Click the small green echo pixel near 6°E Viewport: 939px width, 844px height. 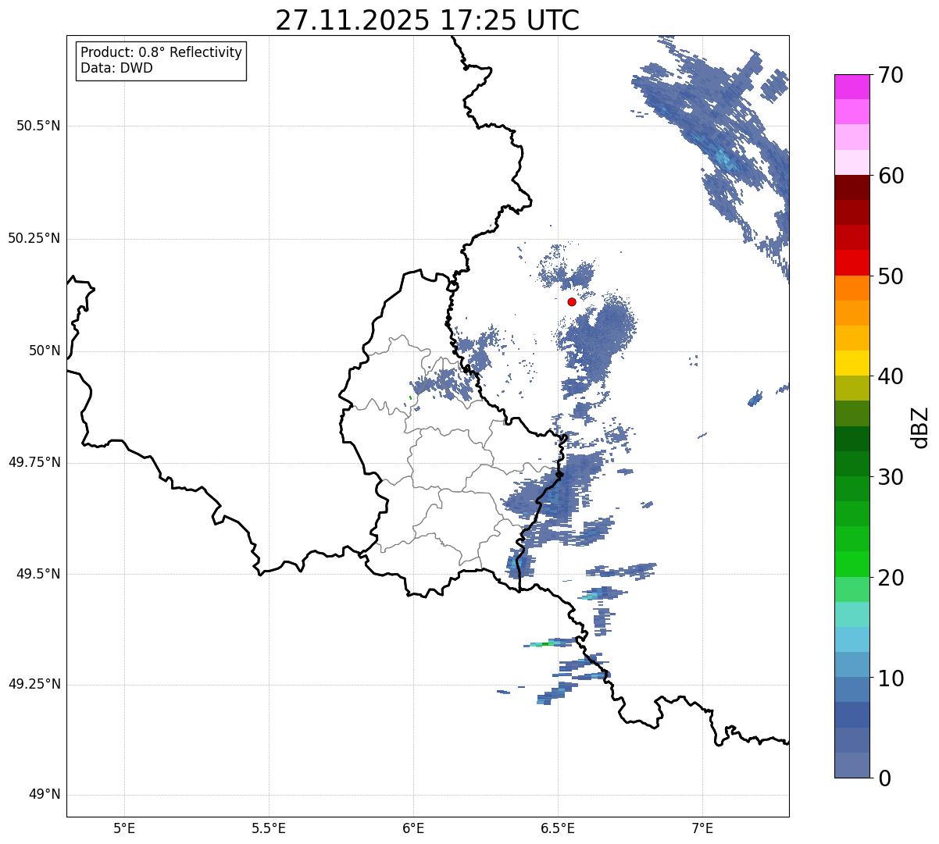[x=410, y=397]
